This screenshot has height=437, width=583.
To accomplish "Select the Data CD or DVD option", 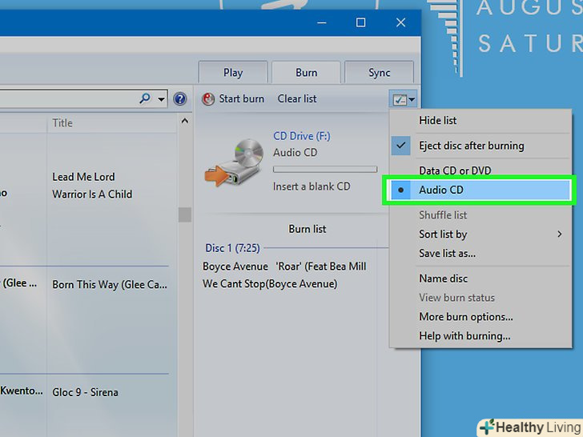I will pos(480,170).
